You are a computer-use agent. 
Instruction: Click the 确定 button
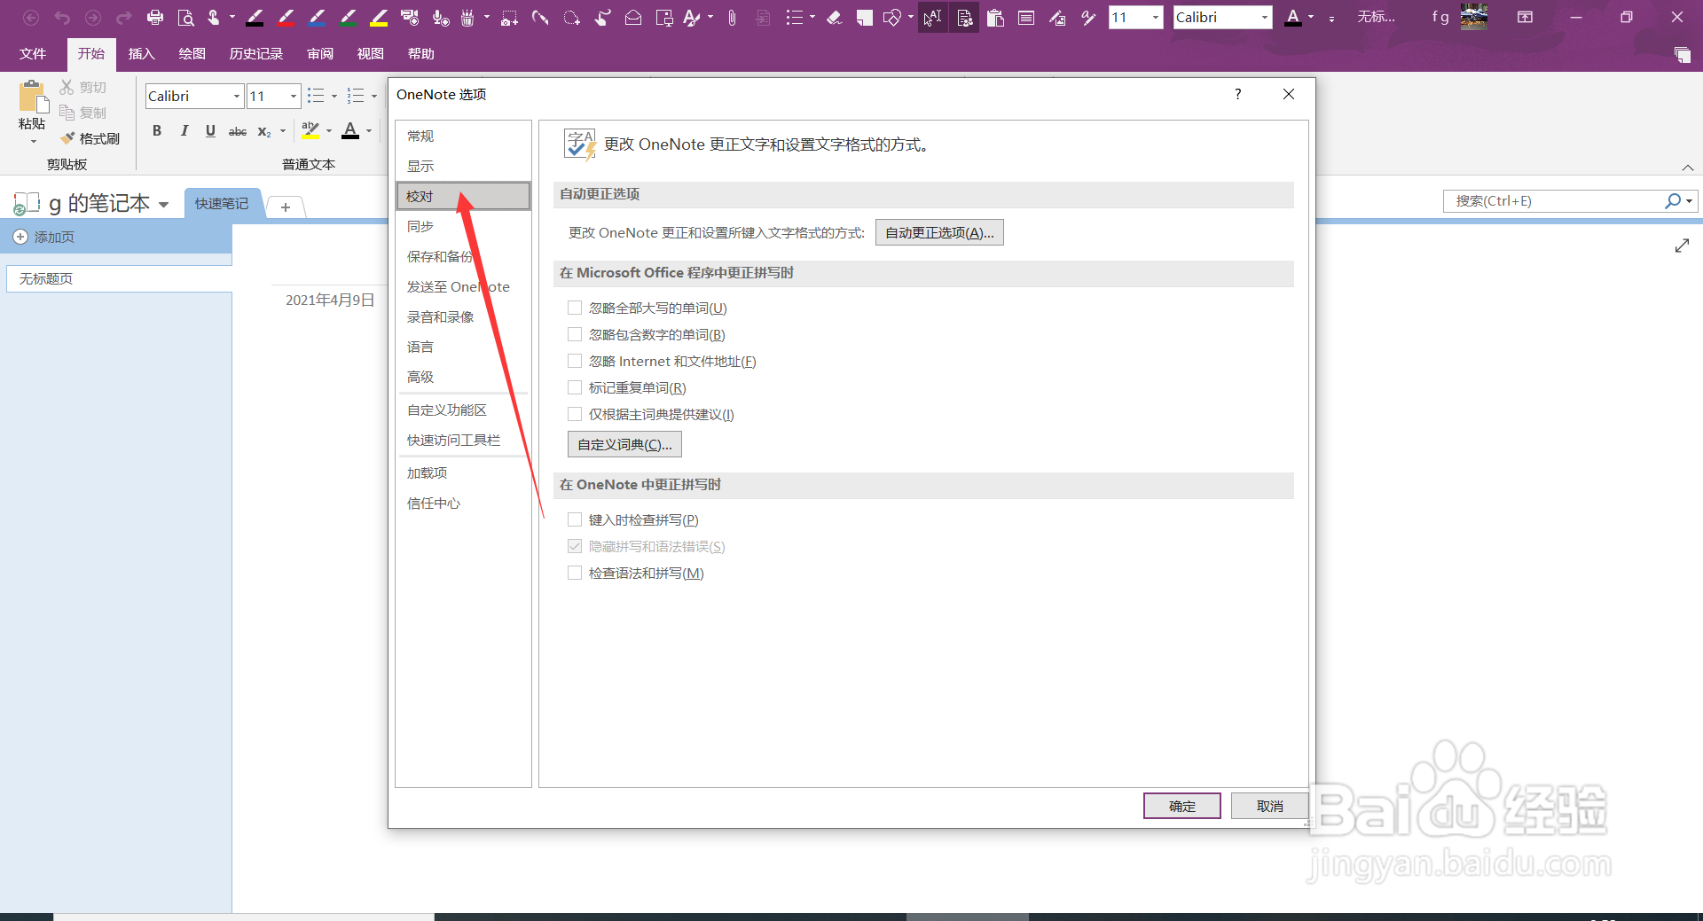point(1181,806)
